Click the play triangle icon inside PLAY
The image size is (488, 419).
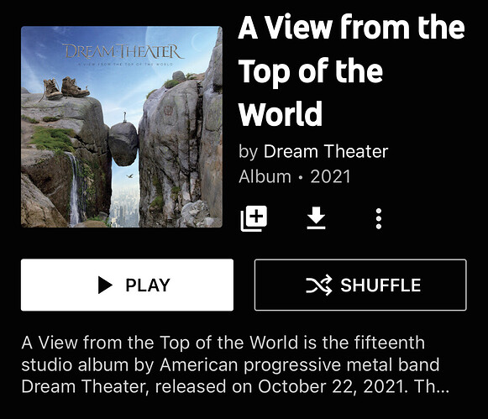click(105, 285)
